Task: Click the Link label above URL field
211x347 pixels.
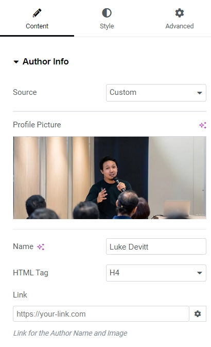Action: click(x=20, y=295)
